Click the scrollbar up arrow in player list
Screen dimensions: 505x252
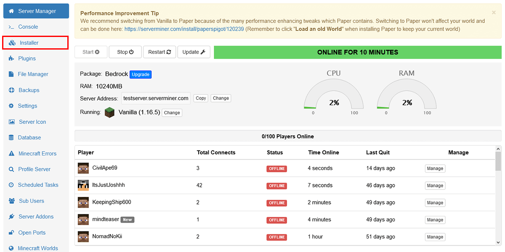pyautogui.click(x=498, y=149)
